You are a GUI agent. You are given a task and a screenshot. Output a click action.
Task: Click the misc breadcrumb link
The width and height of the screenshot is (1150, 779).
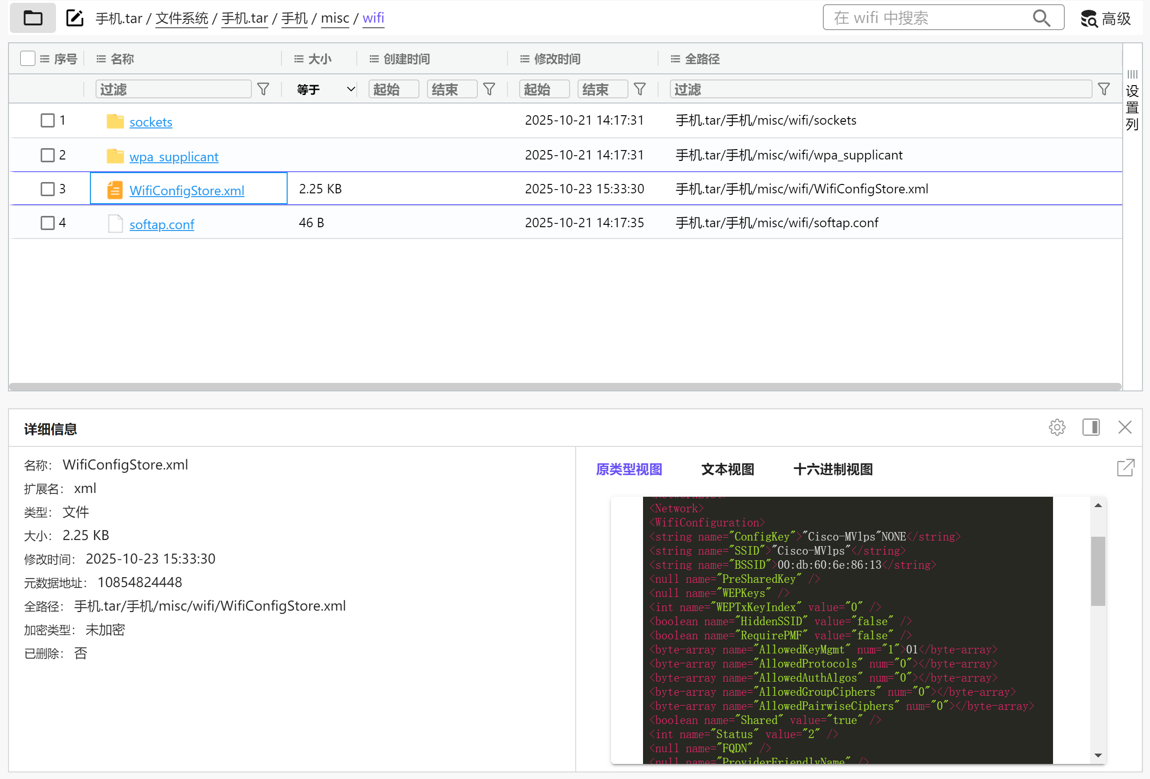335,18
